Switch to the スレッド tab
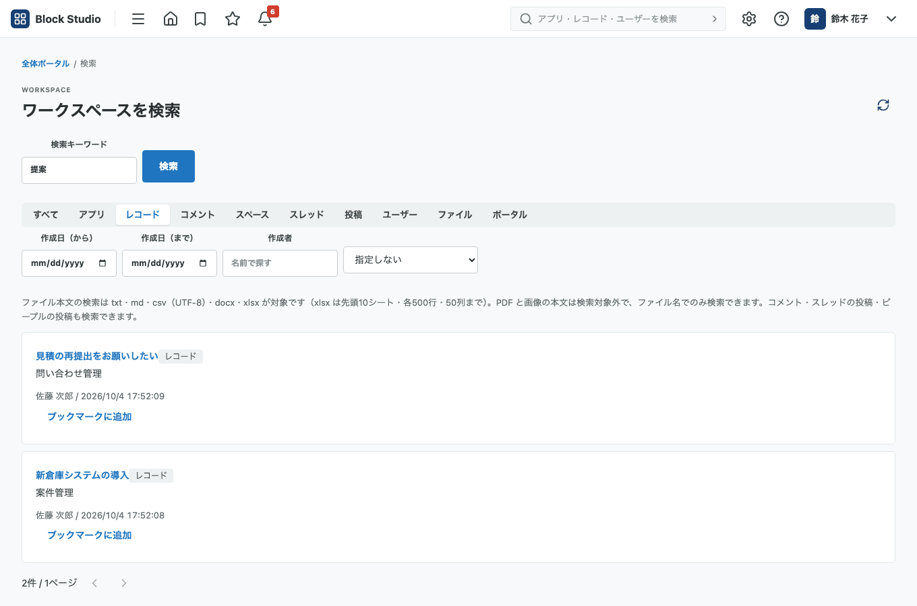 tap(307, 215)
